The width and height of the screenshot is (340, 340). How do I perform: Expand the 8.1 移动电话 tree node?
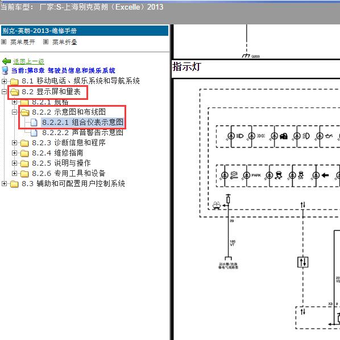[4, 81]
